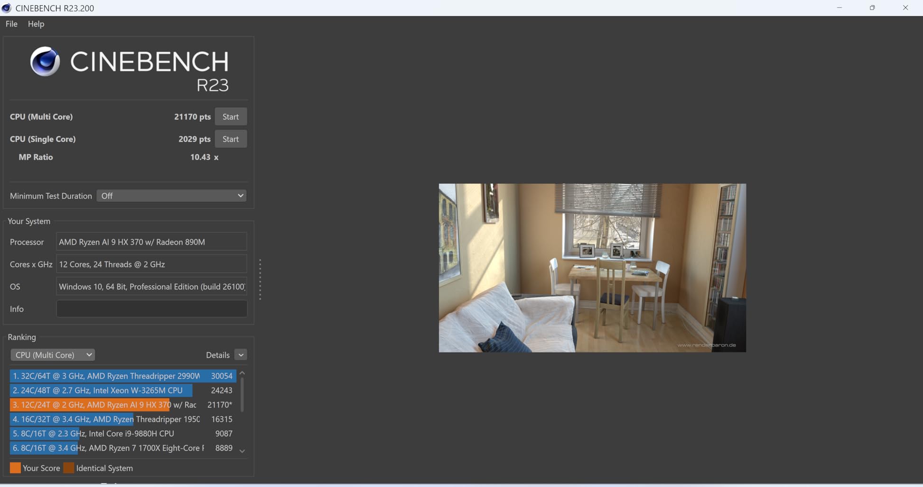This screenshot has width=923, height=487.
Task: Click the Identical System legend swatch
Action: [69, 468]
